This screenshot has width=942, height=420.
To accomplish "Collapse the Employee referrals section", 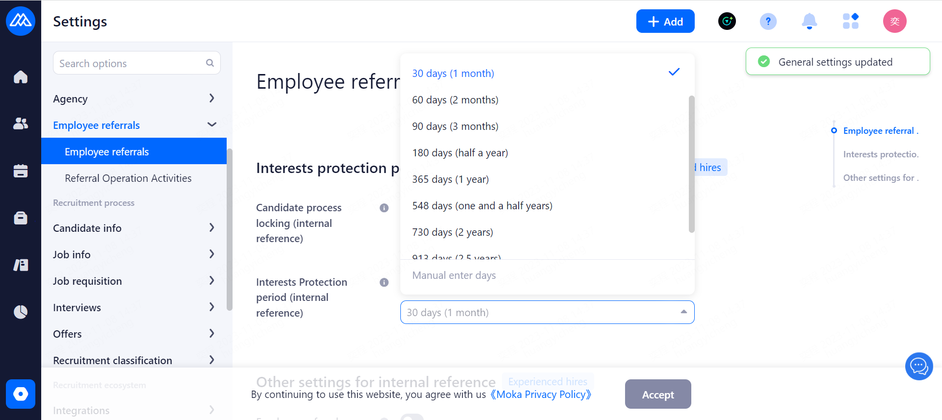I will point(211,125).
